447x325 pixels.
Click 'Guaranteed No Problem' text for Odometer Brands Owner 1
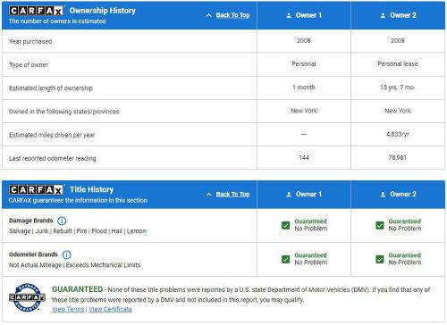tap(311, 259)
